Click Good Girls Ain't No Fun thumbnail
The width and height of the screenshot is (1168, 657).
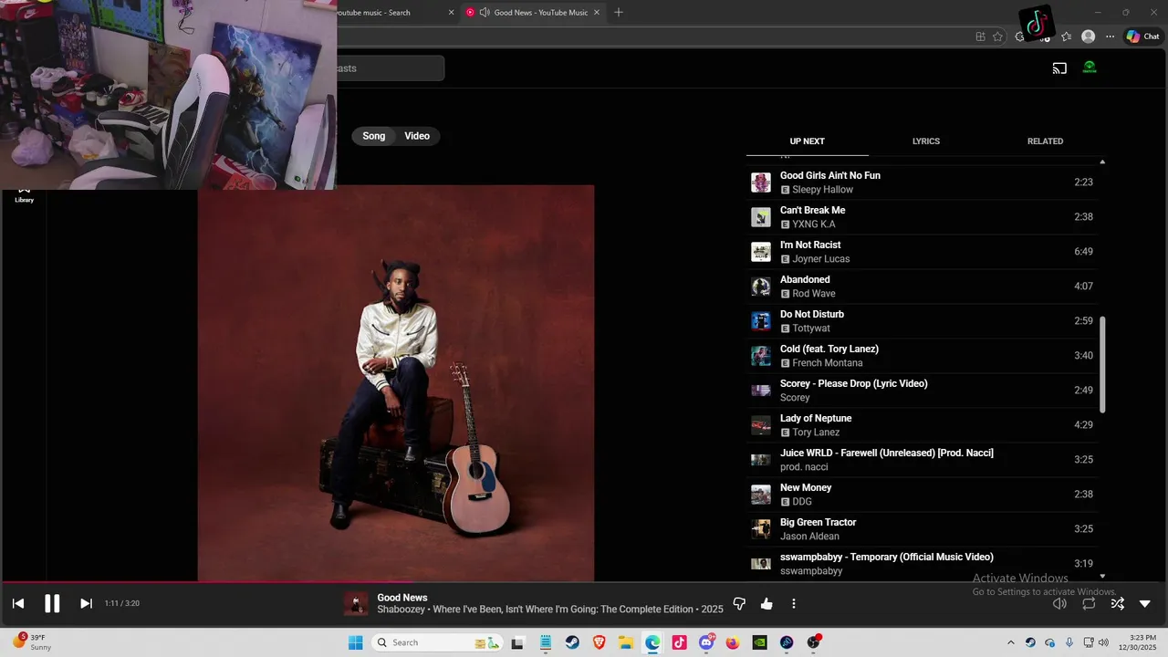761,182
